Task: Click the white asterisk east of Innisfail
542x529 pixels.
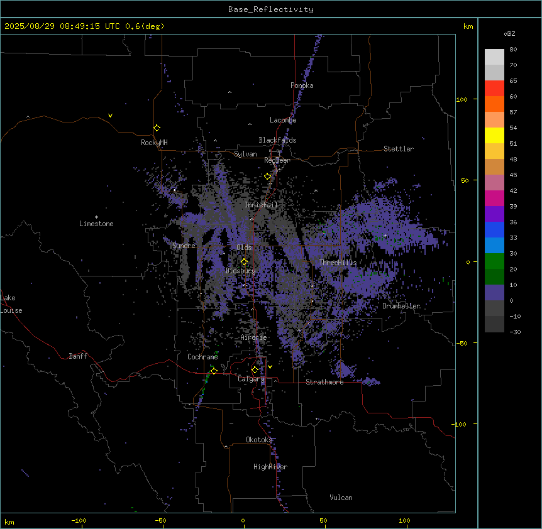Action: 316,191
